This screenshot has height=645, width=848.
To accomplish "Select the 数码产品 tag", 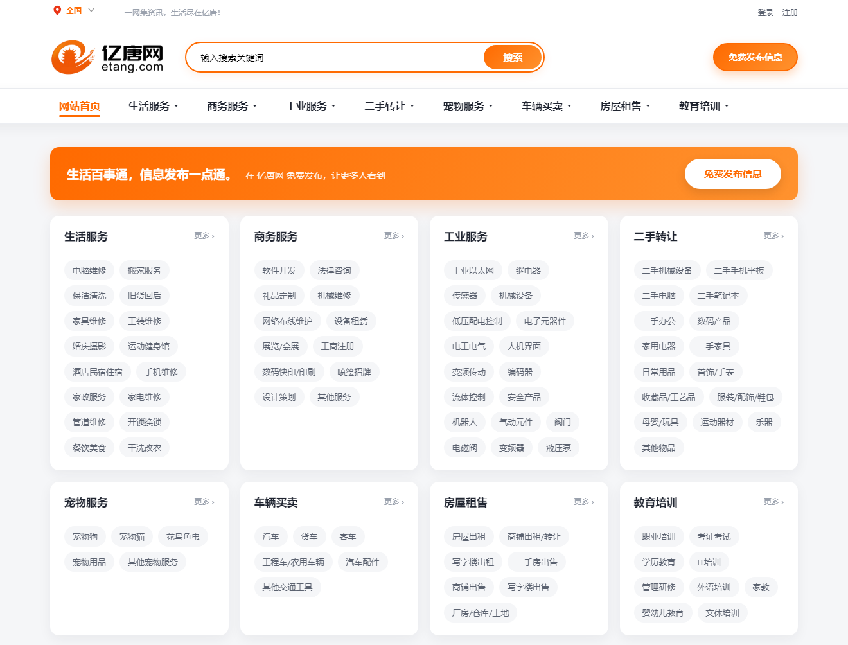I will (x=714, y=321).
